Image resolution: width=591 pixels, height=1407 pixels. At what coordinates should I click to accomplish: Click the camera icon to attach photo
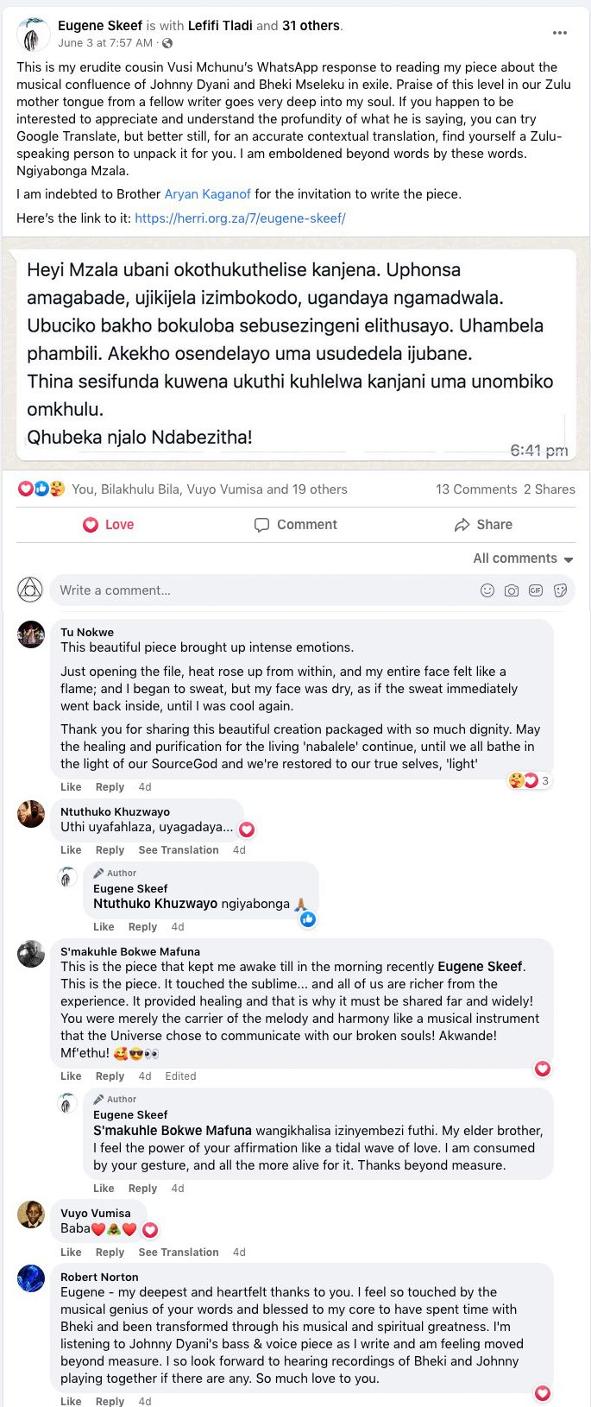tap(512, 590)
